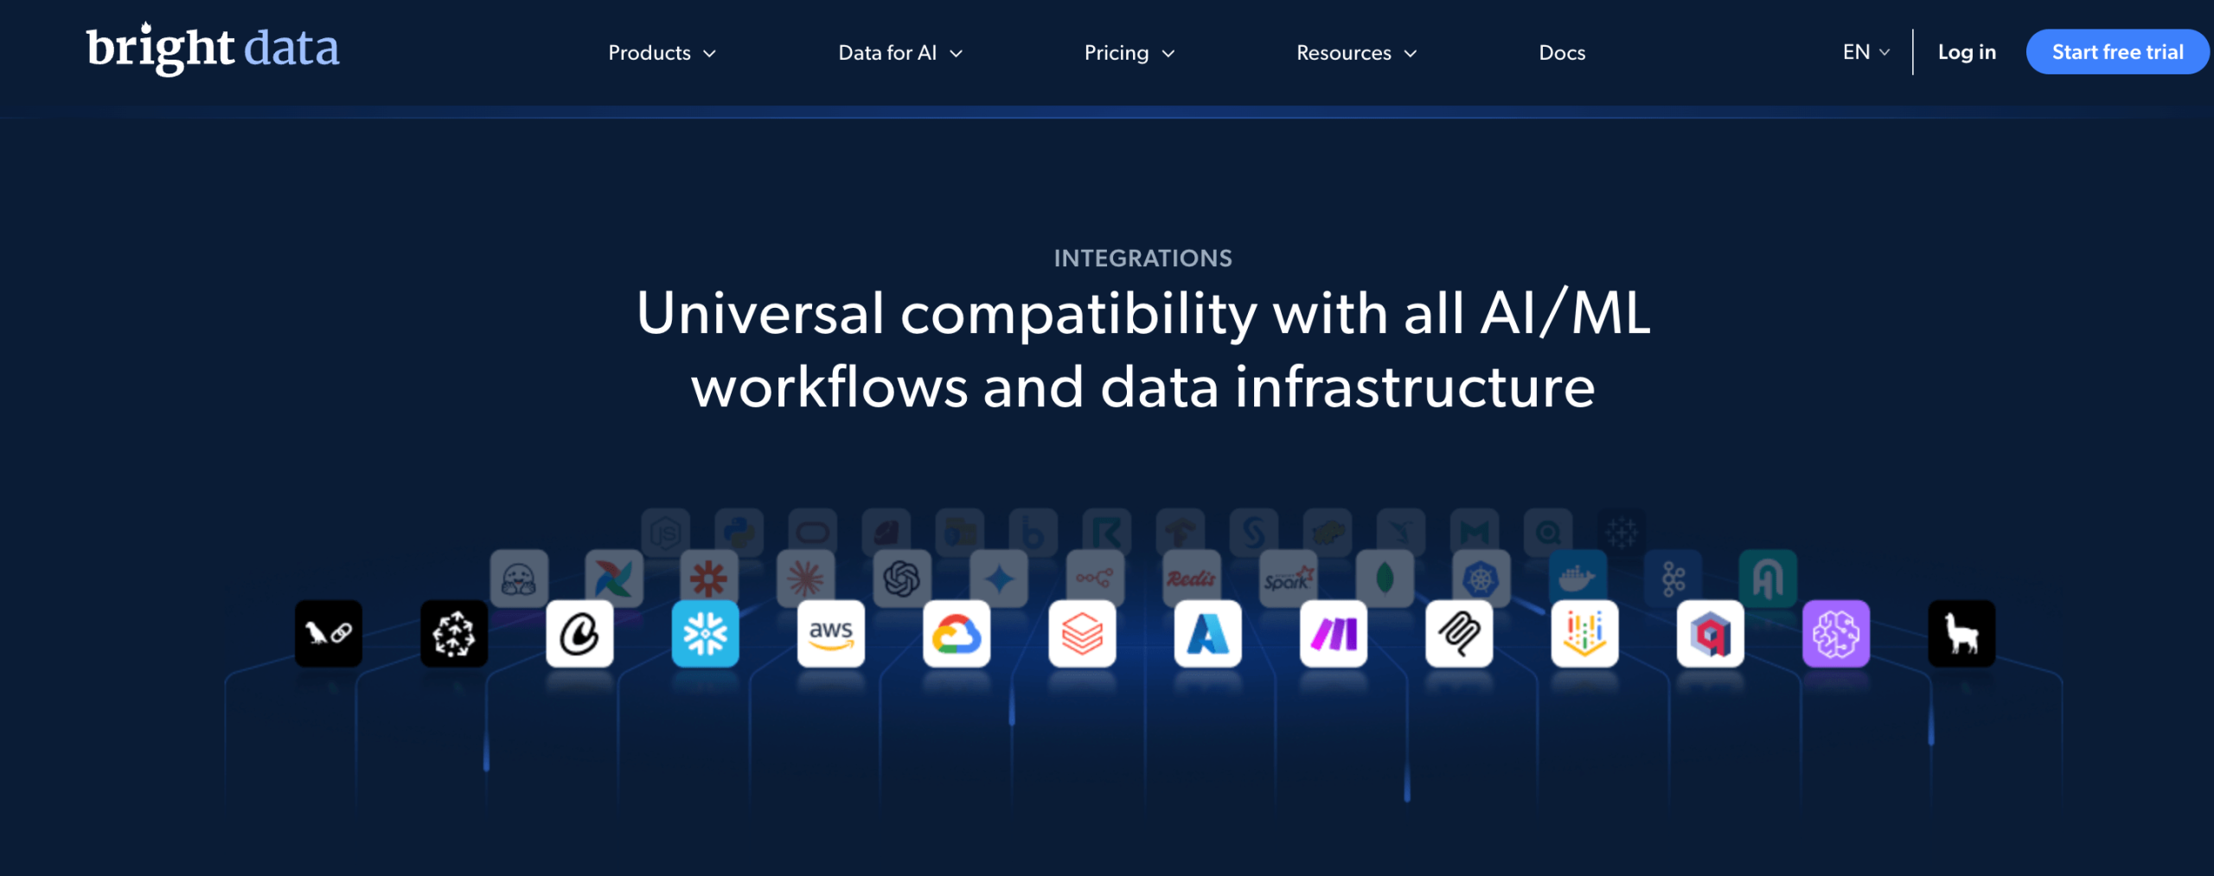Open the Kubernetes helm wheel icon
The width and height of the screenshot is (2214, 876).
(1481, 579)
